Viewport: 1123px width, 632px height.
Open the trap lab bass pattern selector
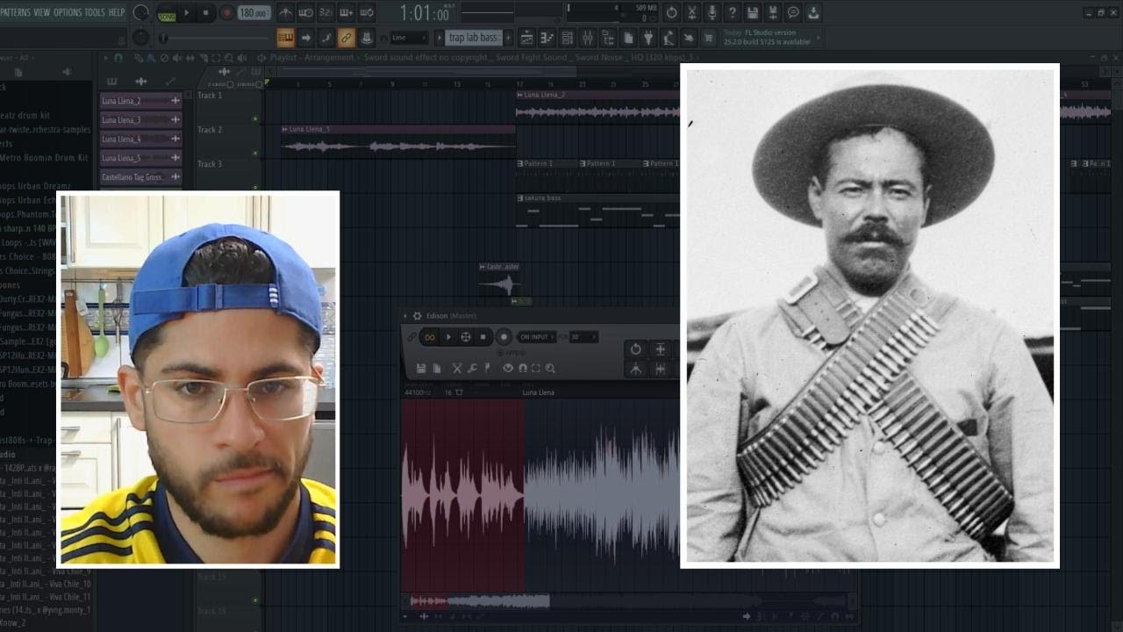[474, 38]
